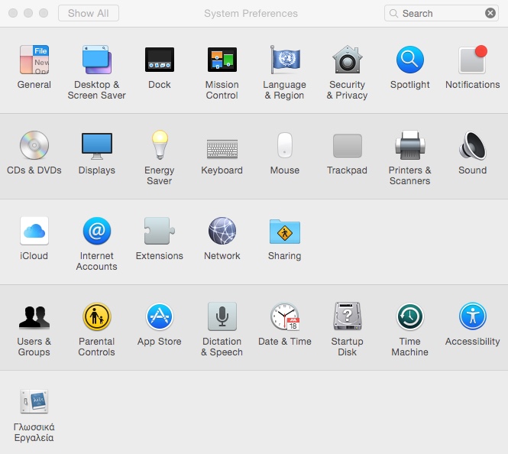This screenshot has height=454, width=508.
Task: Minimize the System Preferences window
Action: [28, 13]
